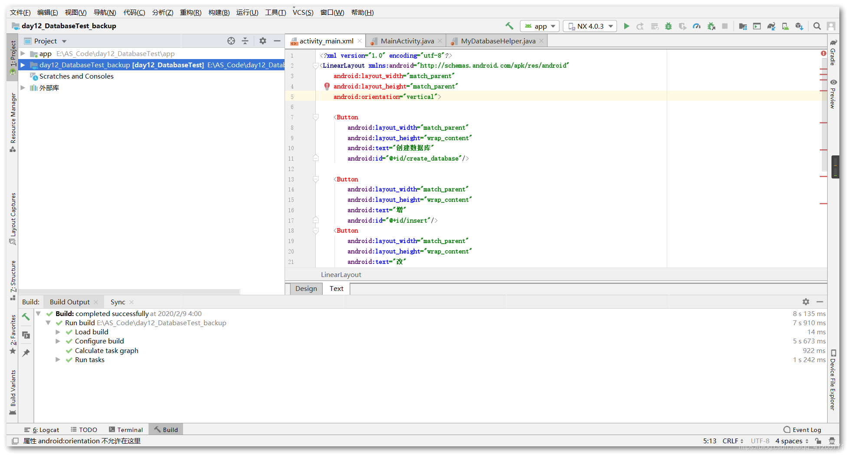This screenshot has width=848, height=455.
Task: Click the Build hammer icon in build sidebar
Action: pos(26,317)
